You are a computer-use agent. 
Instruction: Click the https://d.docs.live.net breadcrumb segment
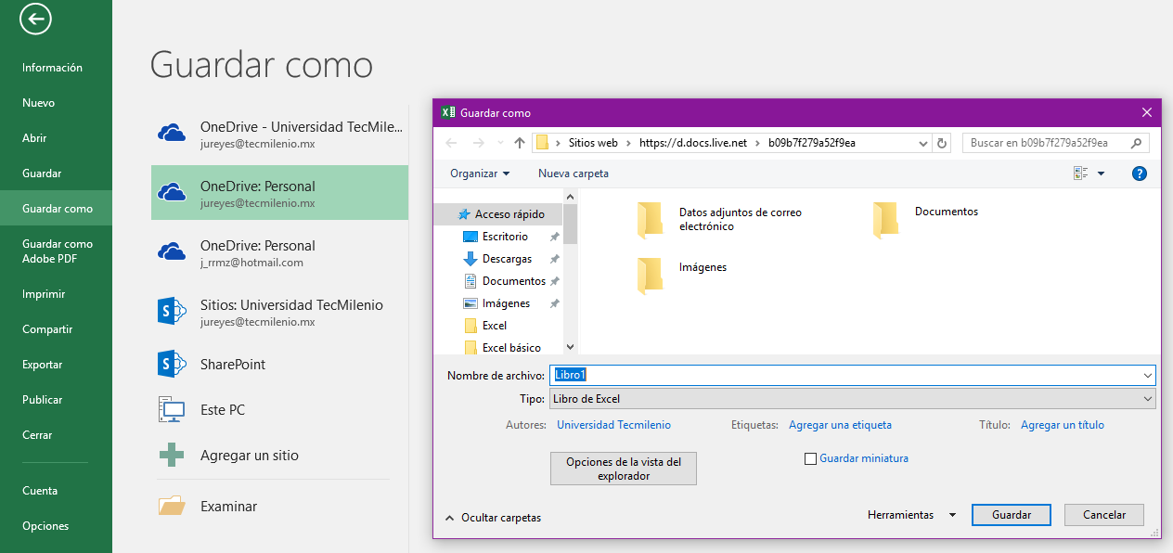(x=694, y=143)
